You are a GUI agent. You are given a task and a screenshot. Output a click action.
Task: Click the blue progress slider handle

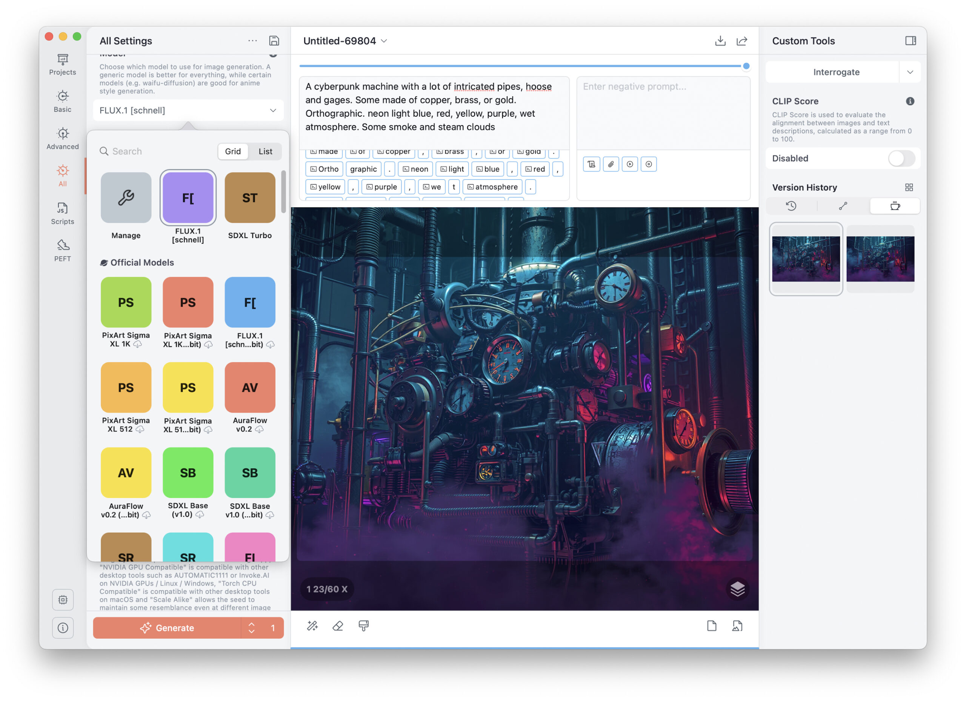point(746,66)
